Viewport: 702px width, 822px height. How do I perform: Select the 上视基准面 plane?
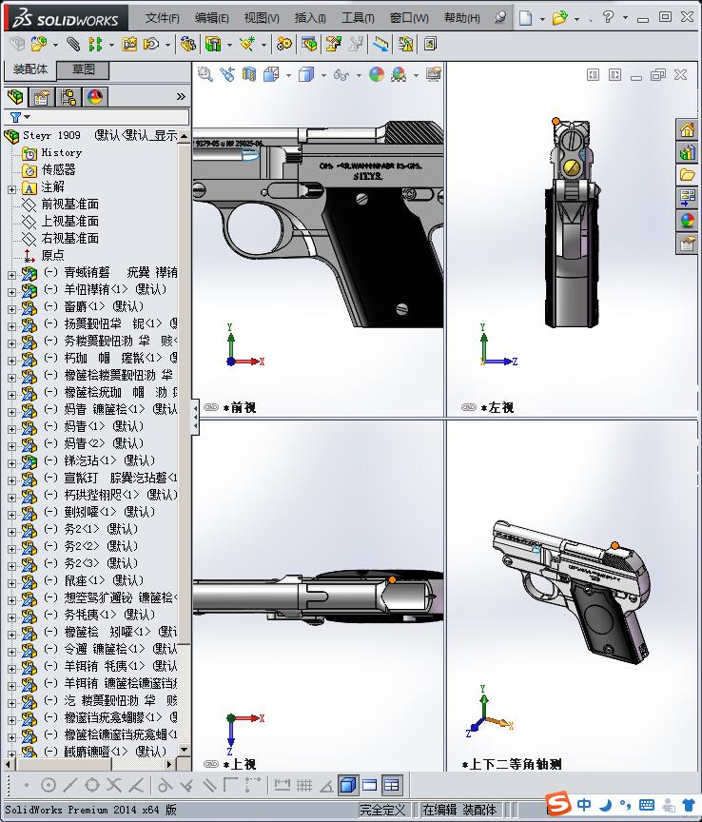click(x=69, y=222)
